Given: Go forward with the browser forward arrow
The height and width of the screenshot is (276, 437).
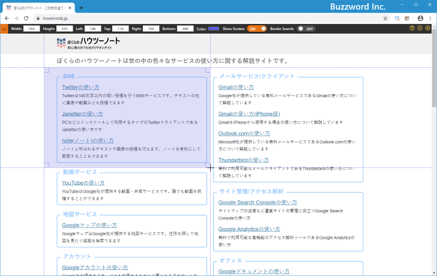Looking at the screenshot, I should pyautogui.click(x=16, y=19).
